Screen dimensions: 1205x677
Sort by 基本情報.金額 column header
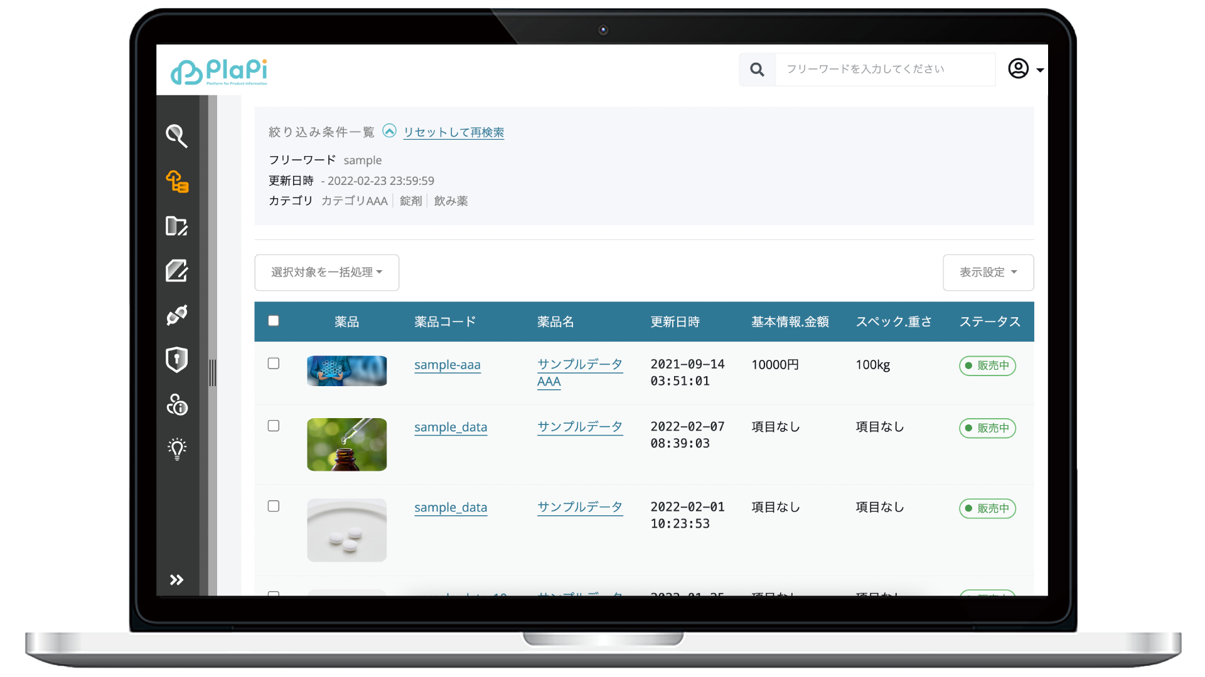tap(790, 322)
